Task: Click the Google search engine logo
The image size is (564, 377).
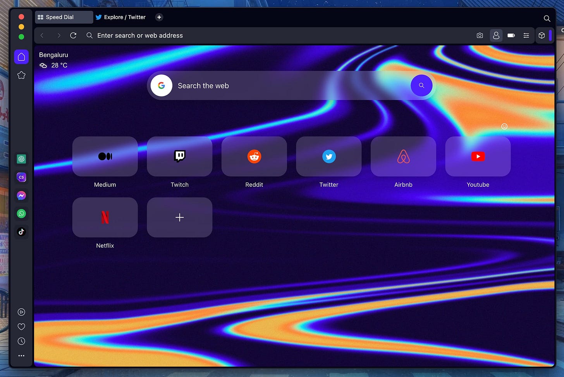Action: [x=162, y=86]
